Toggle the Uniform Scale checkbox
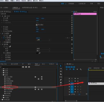Viewport: 104px width, 102px height. [x=37, y=25]
